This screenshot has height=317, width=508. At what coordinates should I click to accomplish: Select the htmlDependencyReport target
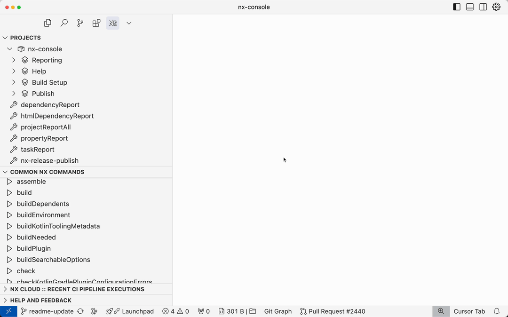pyautogui.click(x=57, y=116)
